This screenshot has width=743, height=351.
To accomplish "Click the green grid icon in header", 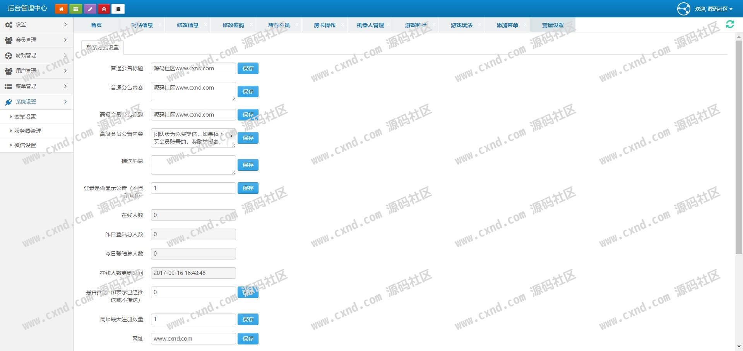I will [x=75, y=9].
